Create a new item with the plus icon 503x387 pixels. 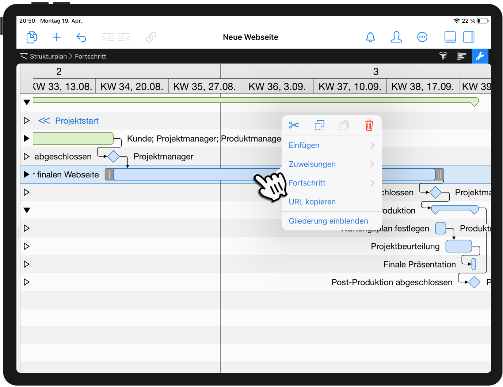pos(57,37)
